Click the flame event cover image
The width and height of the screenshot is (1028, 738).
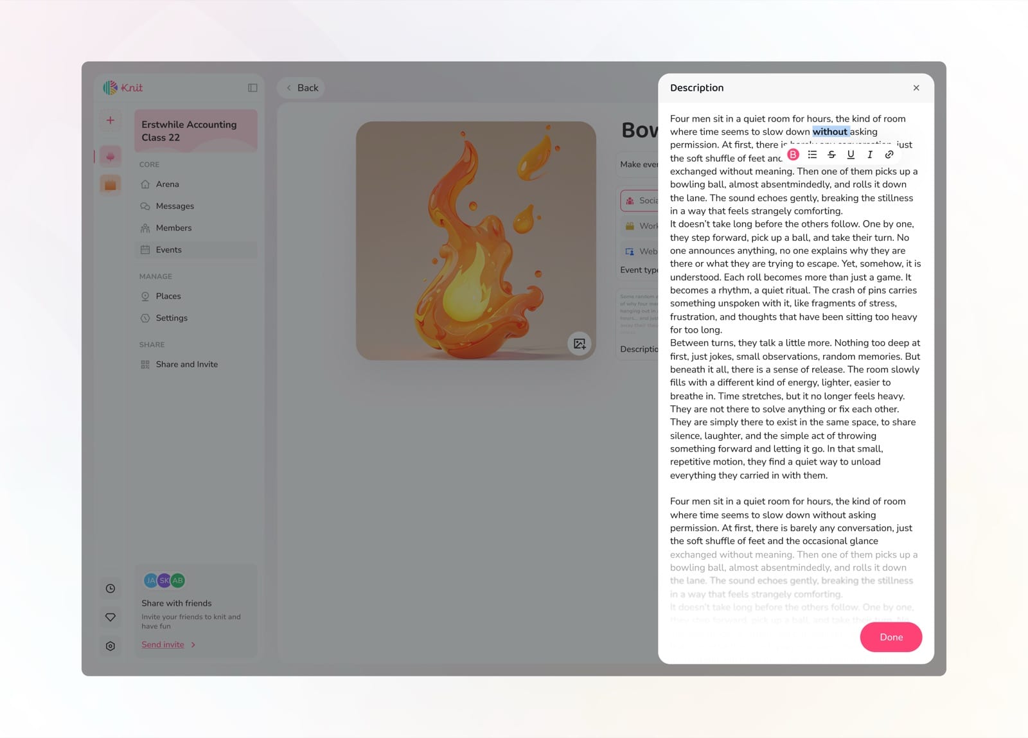476,241
